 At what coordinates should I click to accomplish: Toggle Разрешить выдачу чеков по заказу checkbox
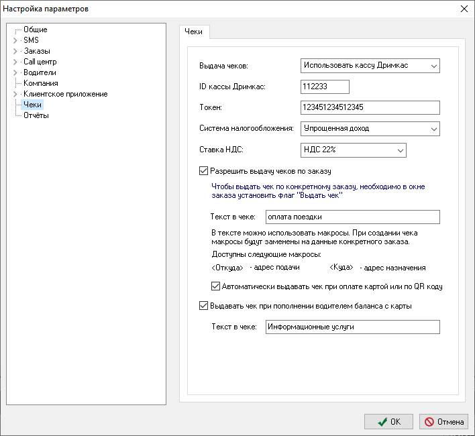(205, 171)
